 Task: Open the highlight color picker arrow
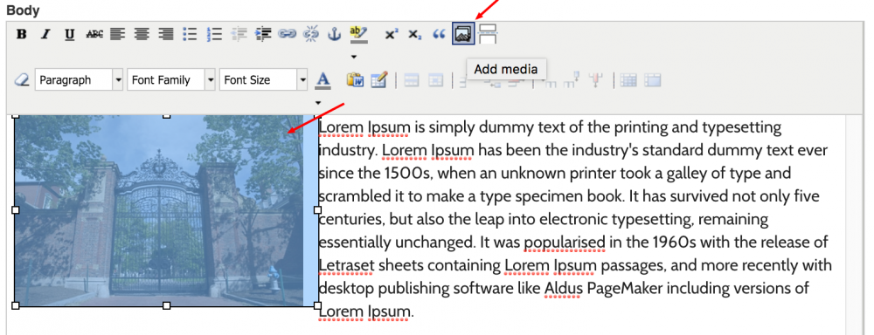click(x=353, y=56)
